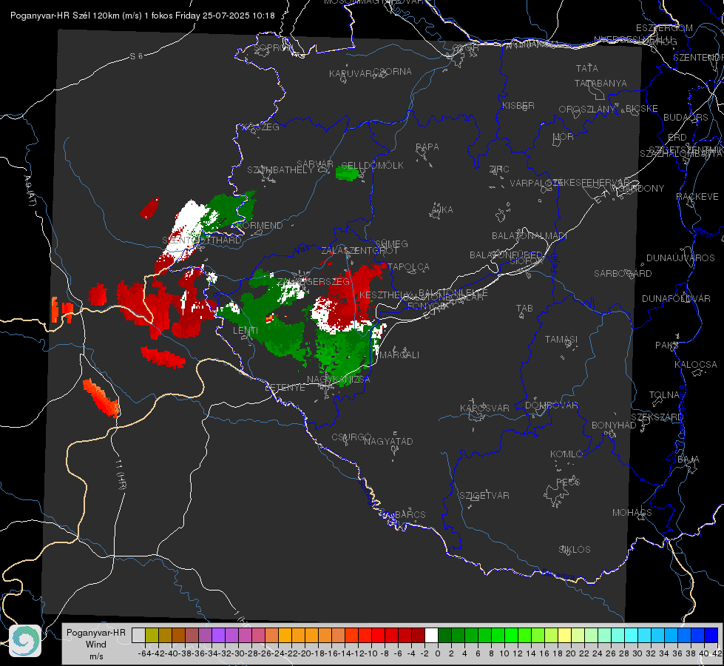Click the CSURGO label
Viewport: 724px width, 666px height.
351,437
